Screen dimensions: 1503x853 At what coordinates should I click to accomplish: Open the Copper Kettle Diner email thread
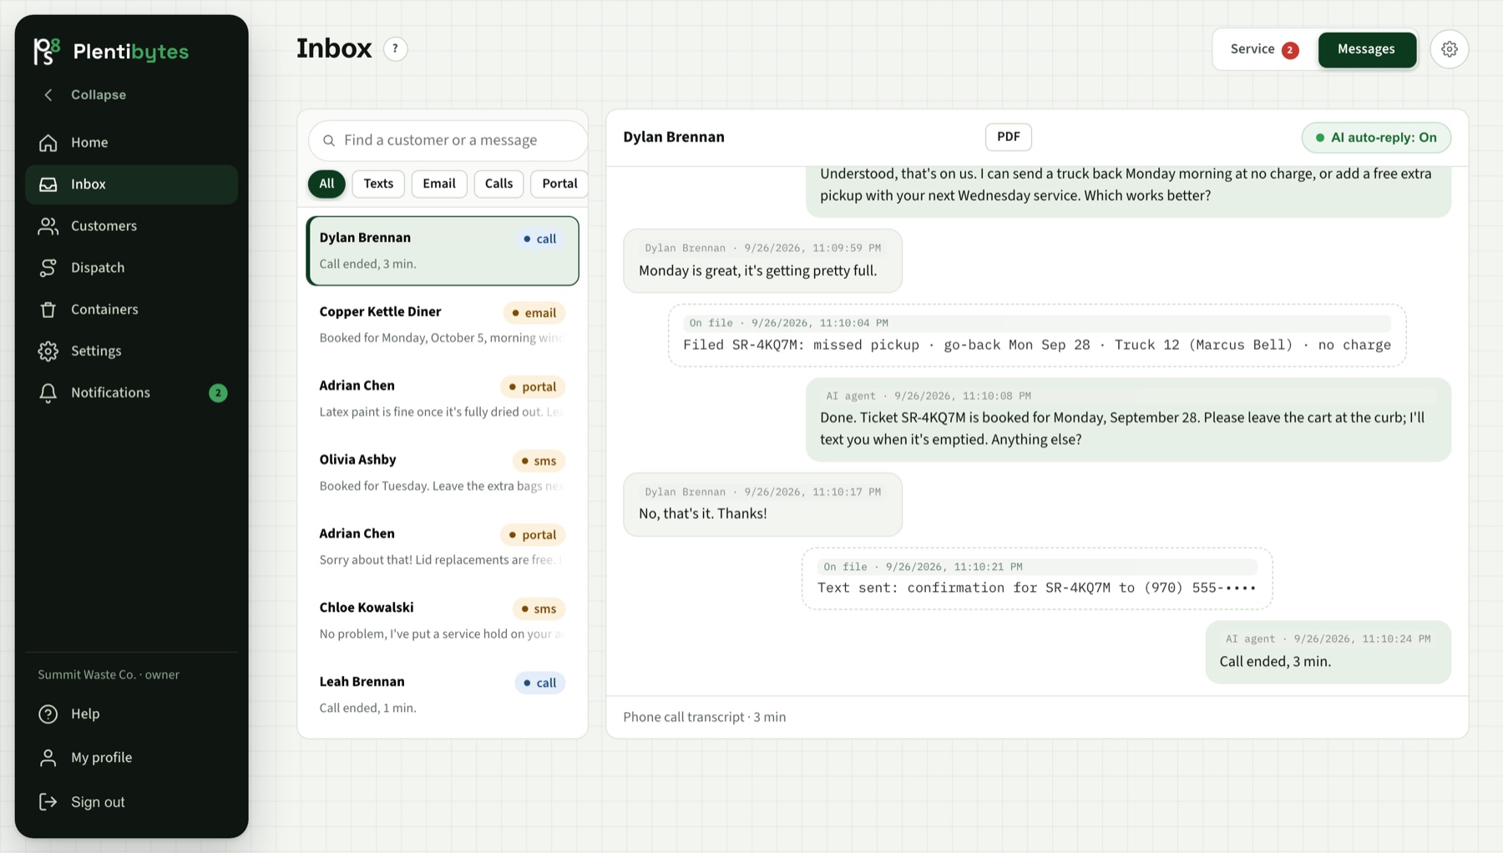(x=443, y=325)
